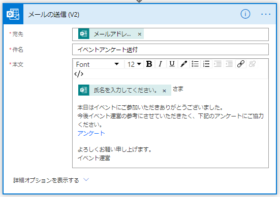Switch to HTML code view
Screen dimensions: 280x197
point(79,74)
